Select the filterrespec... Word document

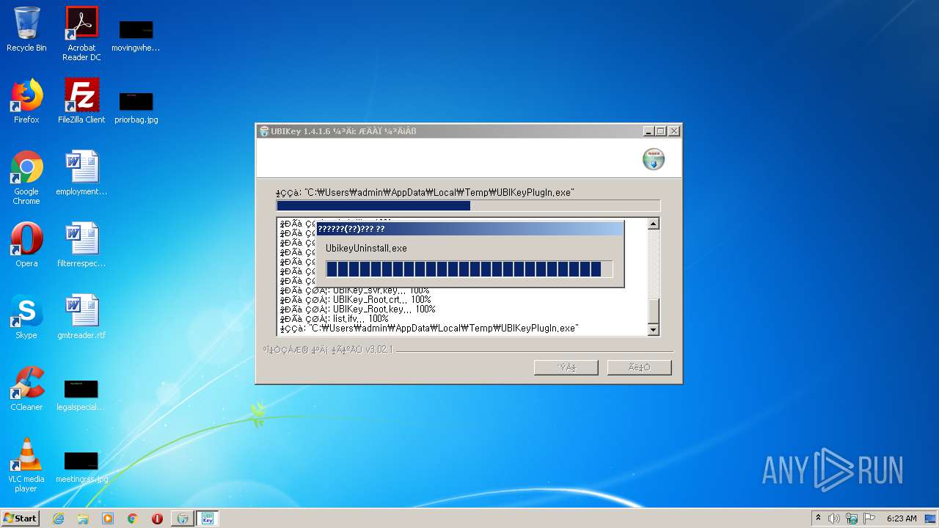(81, 245)
